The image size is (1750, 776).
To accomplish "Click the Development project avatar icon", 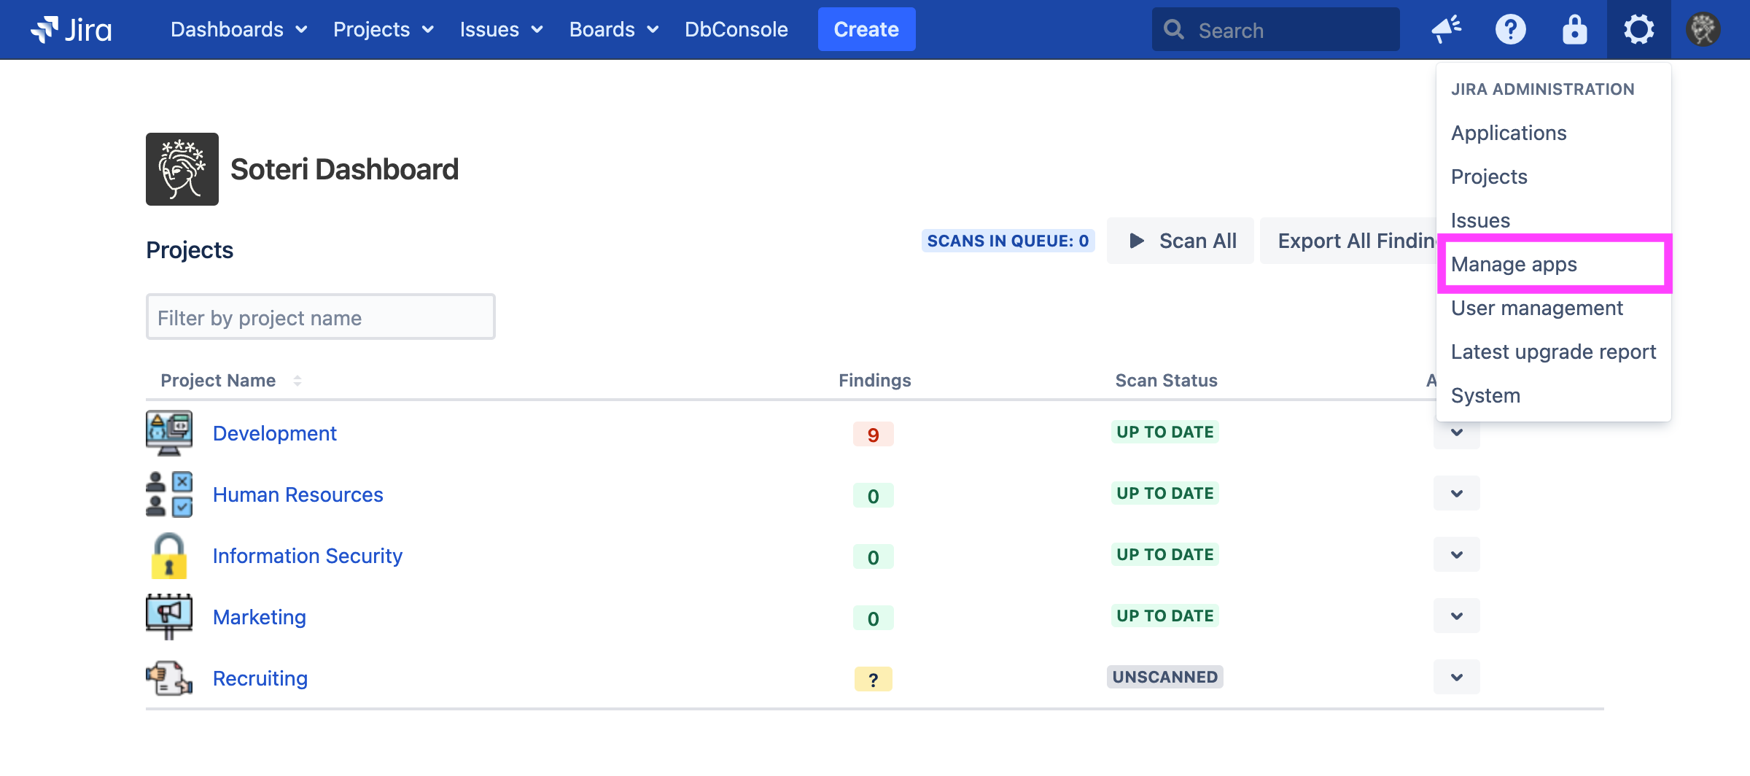I will (x=169, y=433).
